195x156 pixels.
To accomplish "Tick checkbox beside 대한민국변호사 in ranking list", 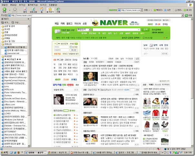I will click(55, 139).
